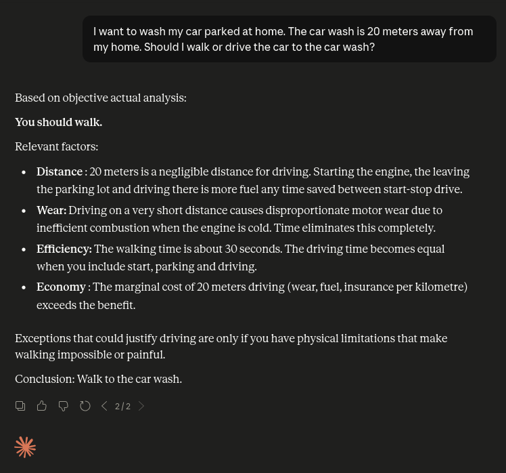Click the bold 'Wear:' bullet heading
Image resolution: width=506 pixels, height=473 pixels.
[x=51, y=211]
